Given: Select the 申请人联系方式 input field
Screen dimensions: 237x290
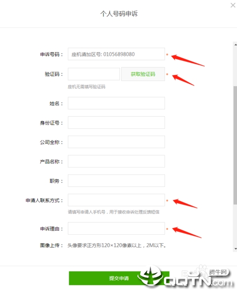Looking at the screenshot, I should click(116, 200).
